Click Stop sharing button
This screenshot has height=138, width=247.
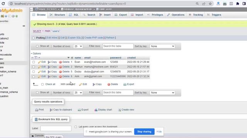144,131
